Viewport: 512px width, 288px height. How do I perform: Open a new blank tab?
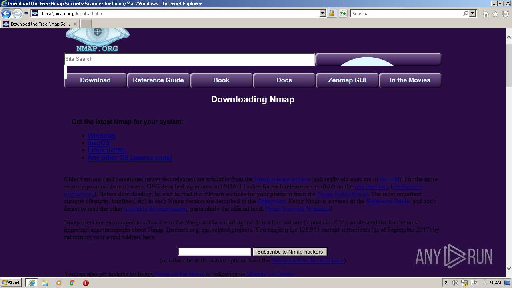coord(86,24)
